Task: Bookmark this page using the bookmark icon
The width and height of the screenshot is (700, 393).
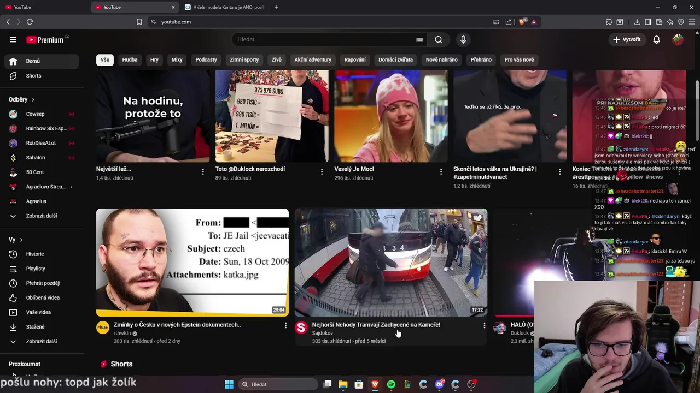Action: (x=139, y=22)
